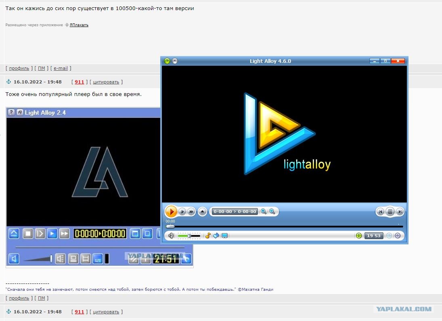Viewport: 442px width, 321px height.
Task: Maximize the Light Alloy 4.6.0 window
Action: (385, 61)
